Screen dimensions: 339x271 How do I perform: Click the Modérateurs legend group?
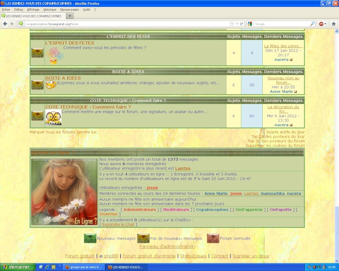(176, 210)
